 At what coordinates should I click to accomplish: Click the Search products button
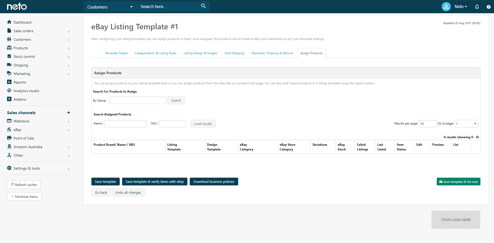tap(176, 100)
